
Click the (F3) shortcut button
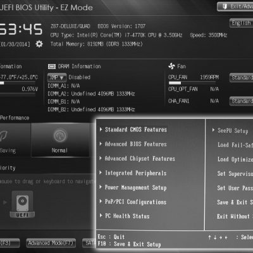(x=9, y=243)
